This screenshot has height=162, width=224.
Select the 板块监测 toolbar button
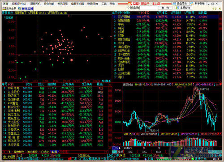(x=26, y=9)
